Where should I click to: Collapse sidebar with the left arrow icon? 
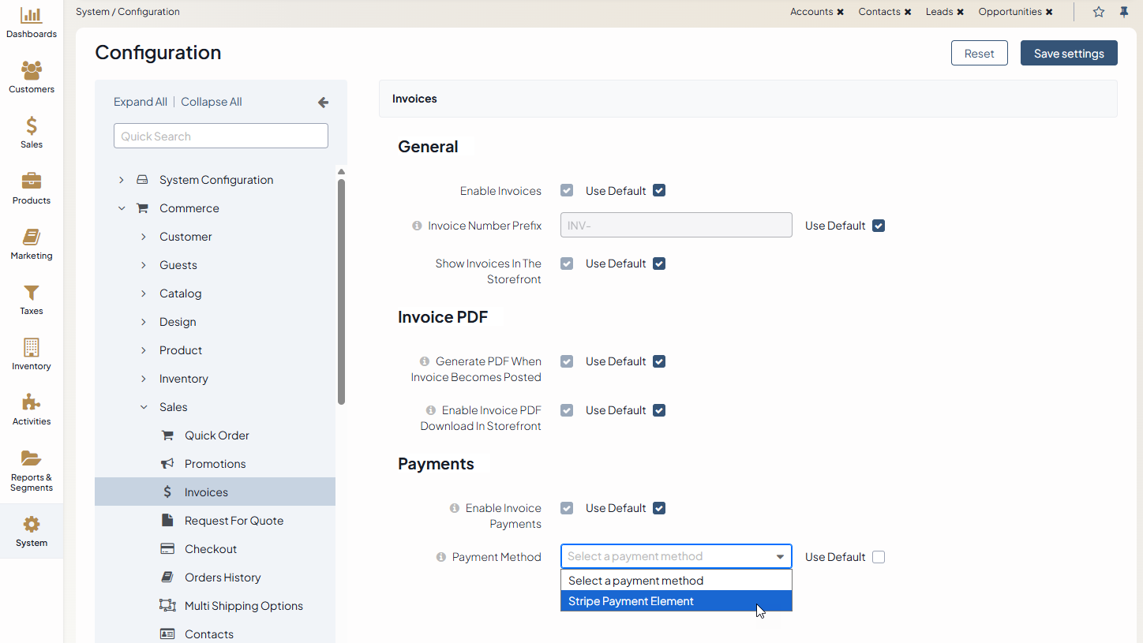[323, 102]
